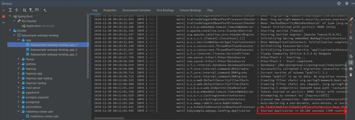This screenshot has height=120, width=355.
Task: Select the postgresql service label
Action: tap(33, 102)
